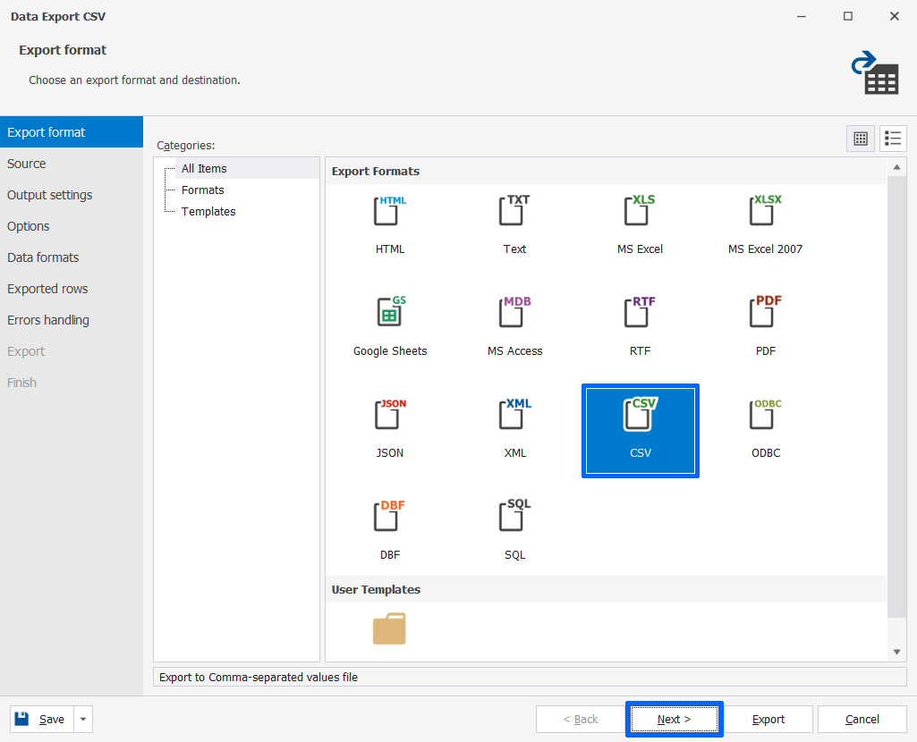
Task: Select the HTML export format
Action: [389, 222]
